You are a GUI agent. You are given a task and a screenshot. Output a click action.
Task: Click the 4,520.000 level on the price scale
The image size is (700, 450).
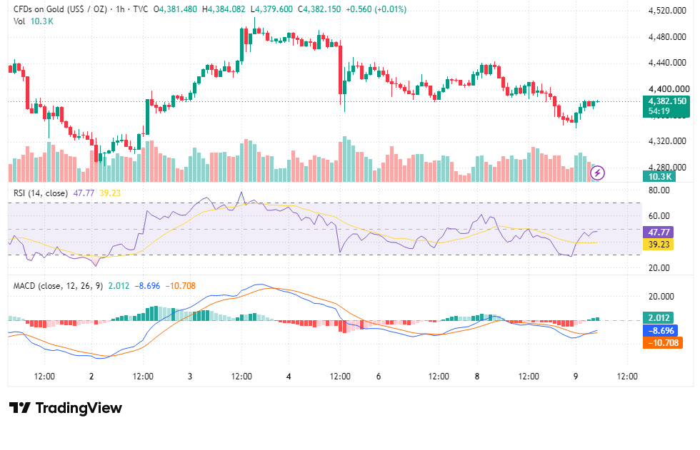tap(667, 11)
